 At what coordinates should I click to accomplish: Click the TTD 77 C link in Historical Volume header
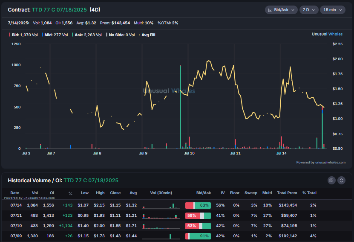91,181
